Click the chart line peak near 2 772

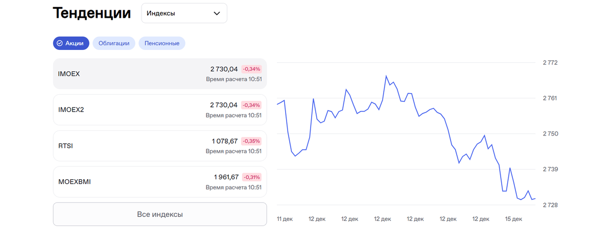[x=386, y=76]
